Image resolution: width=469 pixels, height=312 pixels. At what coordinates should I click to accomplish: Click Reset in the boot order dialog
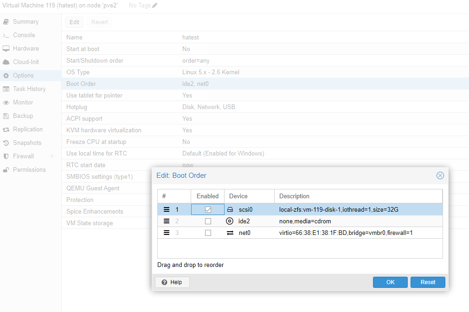tap(428, 282)
